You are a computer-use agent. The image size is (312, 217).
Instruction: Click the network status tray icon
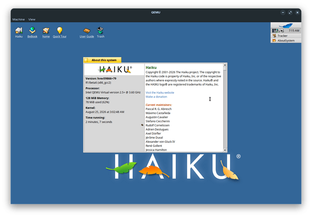[278, 31]
